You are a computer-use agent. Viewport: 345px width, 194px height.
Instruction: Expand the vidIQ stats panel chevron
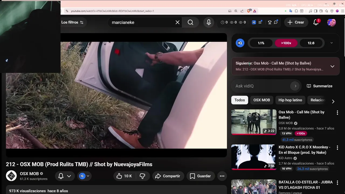tap(332, 43)
